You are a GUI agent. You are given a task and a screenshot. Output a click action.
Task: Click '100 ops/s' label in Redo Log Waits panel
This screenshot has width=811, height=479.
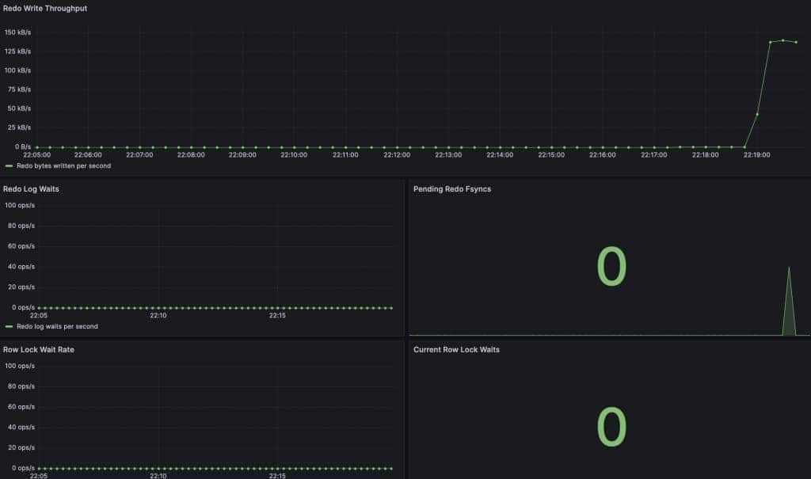point(20,205)
